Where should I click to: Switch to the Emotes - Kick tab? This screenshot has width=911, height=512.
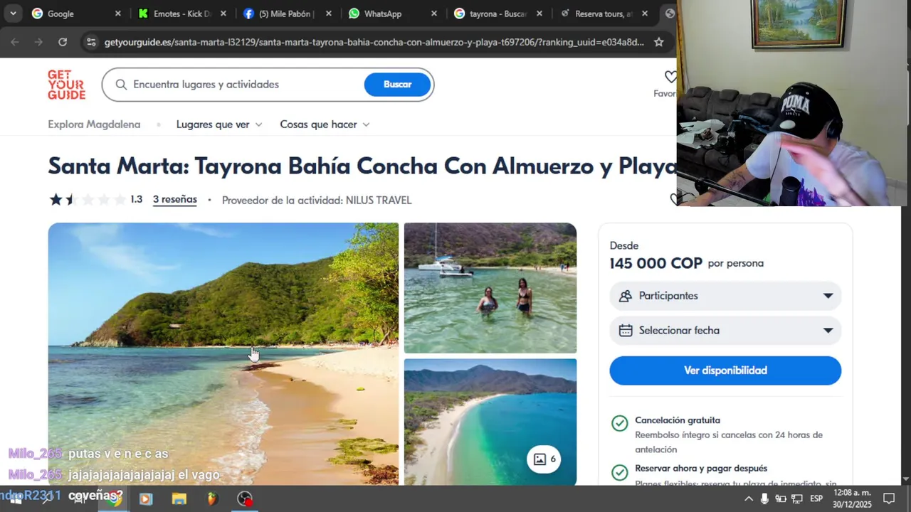(x=183, y=14)
